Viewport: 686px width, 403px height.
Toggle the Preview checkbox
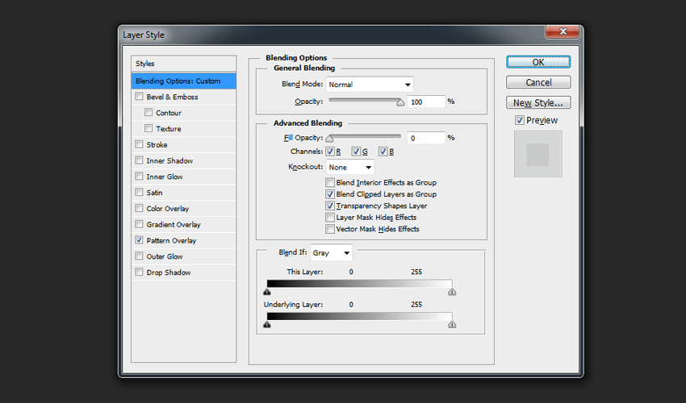tap(520, 121)
